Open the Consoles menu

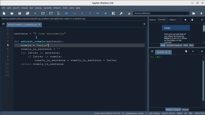pyautogui.click(x=48, y=8)
